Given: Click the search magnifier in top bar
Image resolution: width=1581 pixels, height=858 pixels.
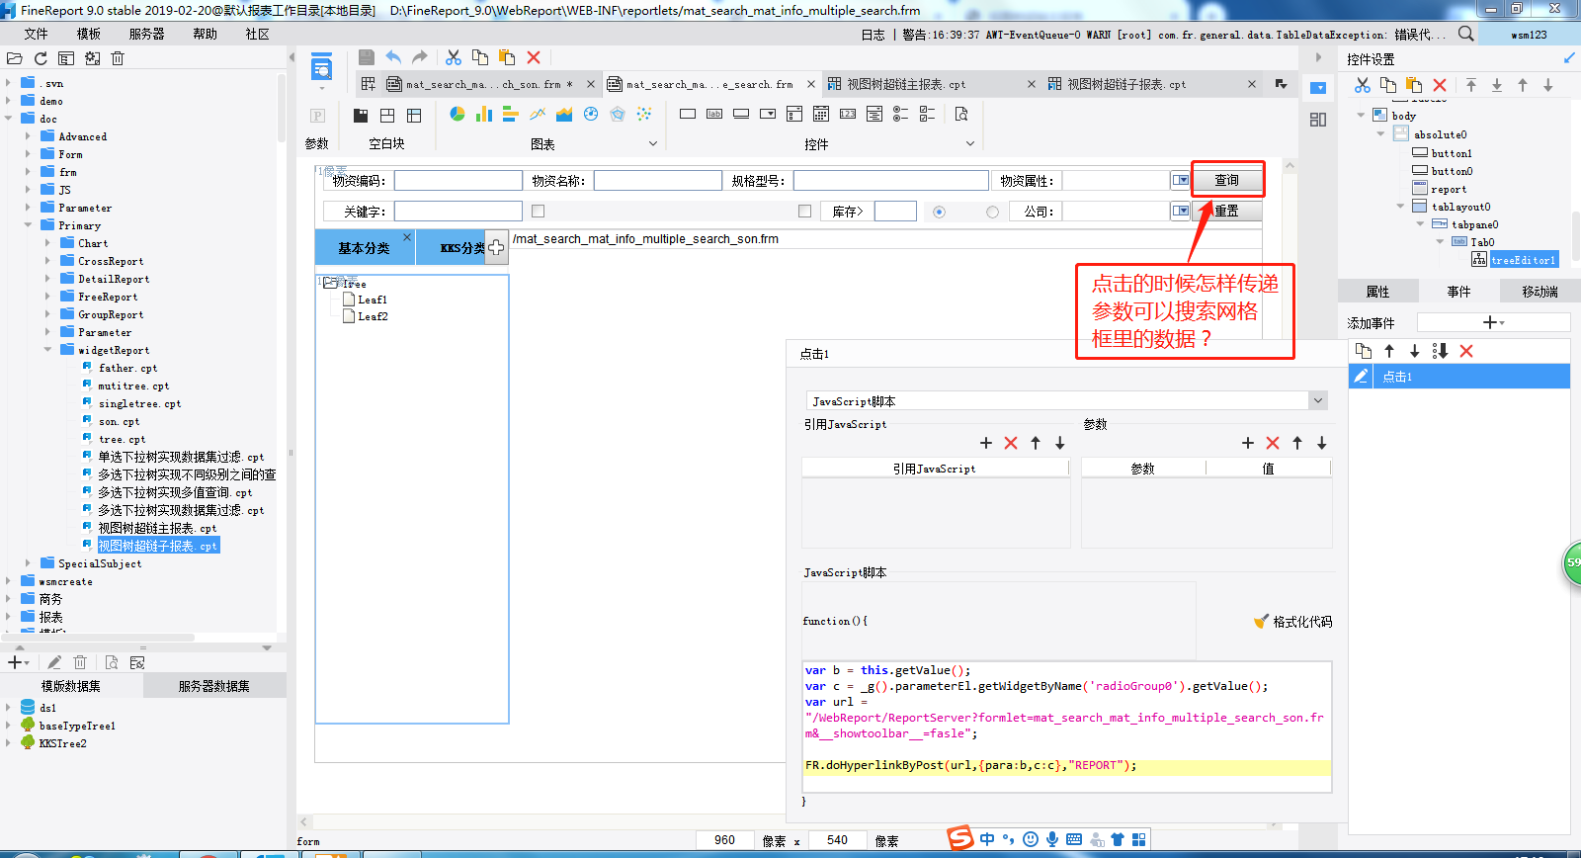Looking at the screenshot, I should (x=1466, y=34).
